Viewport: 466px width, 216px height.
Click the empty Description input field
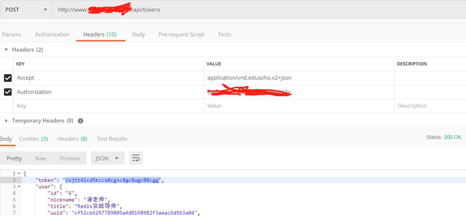click(430, 106)
